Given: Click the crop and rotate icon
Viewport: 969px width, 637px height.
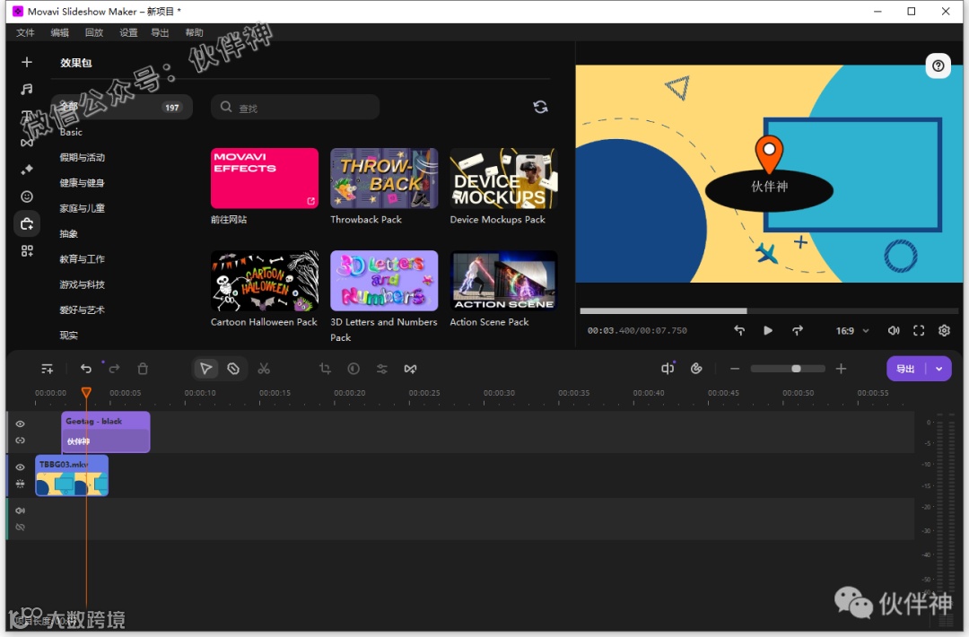Looking at the screenshot, I should point(325,369).
